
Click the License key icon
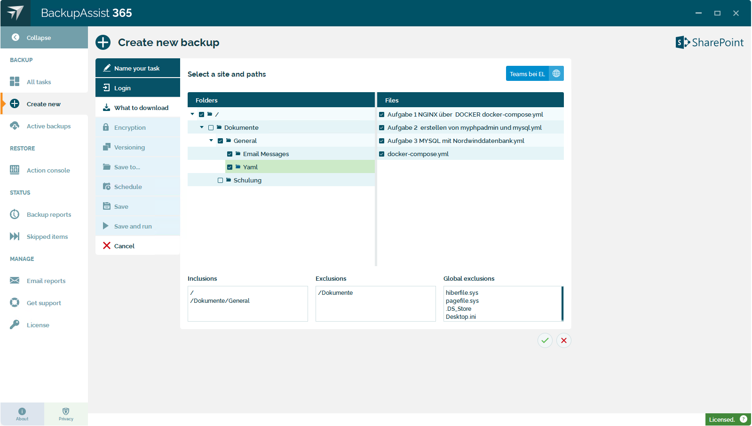15,324
